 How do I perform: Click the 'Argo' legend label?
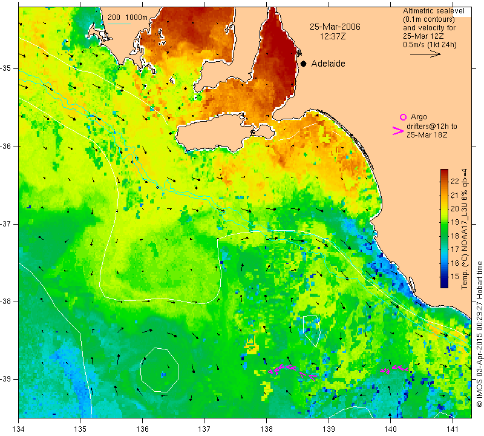419,117
